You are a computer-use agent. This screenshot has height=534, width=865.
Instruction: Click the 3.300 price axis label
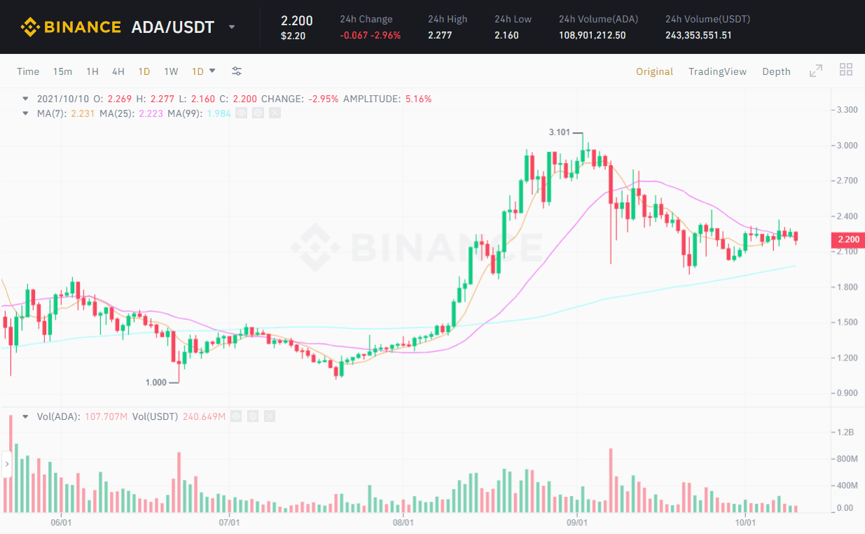[847, 110]
